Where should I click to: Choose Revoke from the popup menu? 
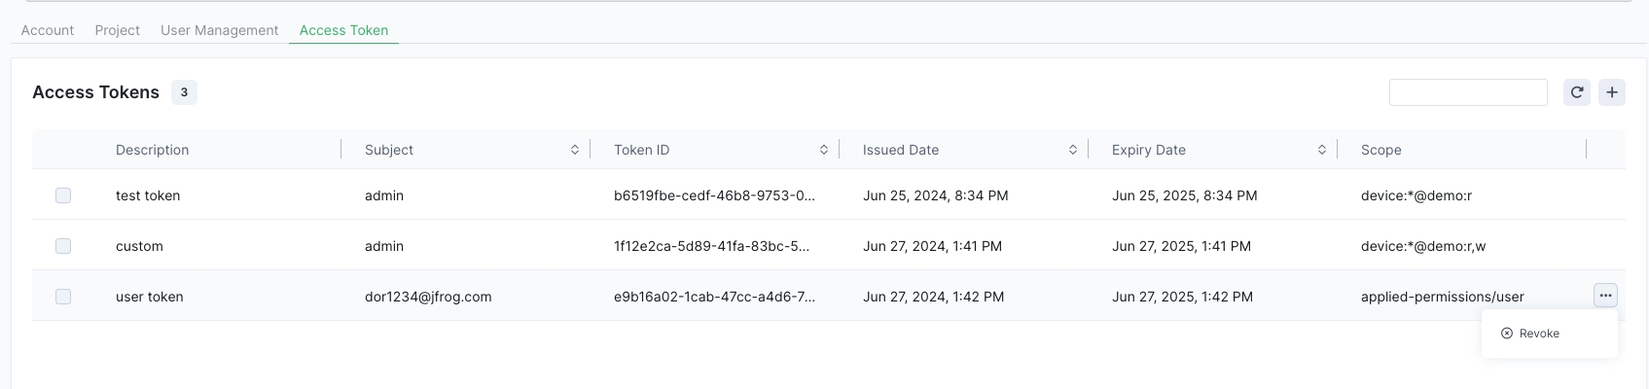click(x=1539, y=334)
